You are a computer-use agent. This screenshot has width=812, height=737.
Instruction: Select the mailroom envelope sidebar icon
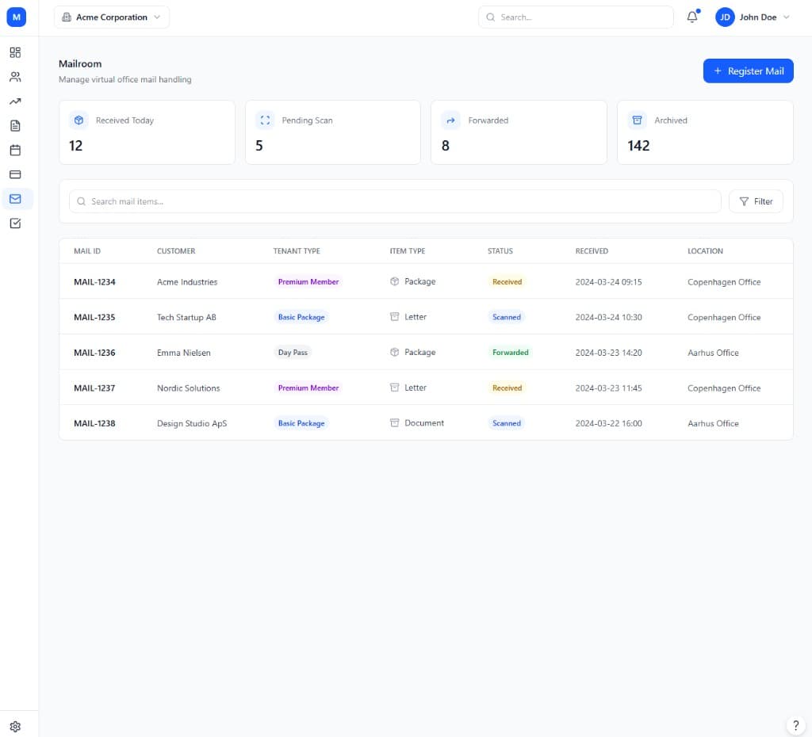point(16,199)
